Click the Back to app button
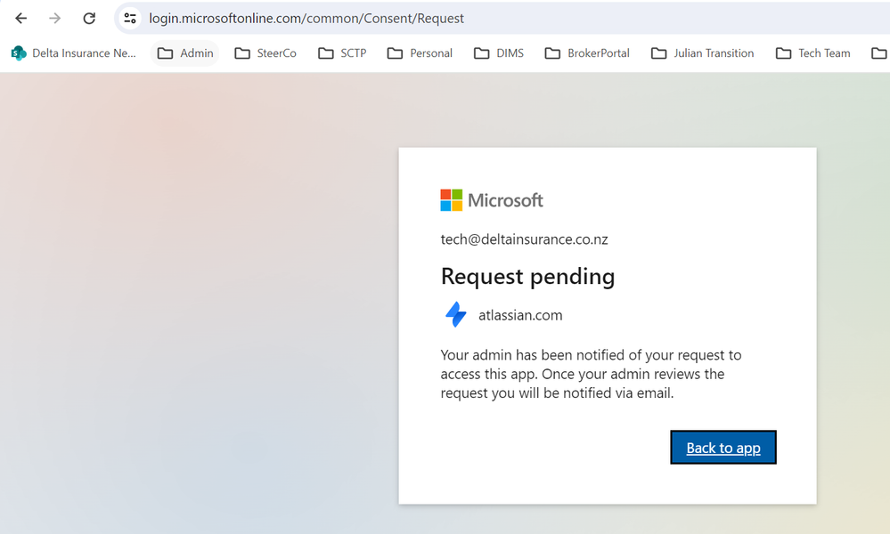The image size is (890, 534). (723, 448)
